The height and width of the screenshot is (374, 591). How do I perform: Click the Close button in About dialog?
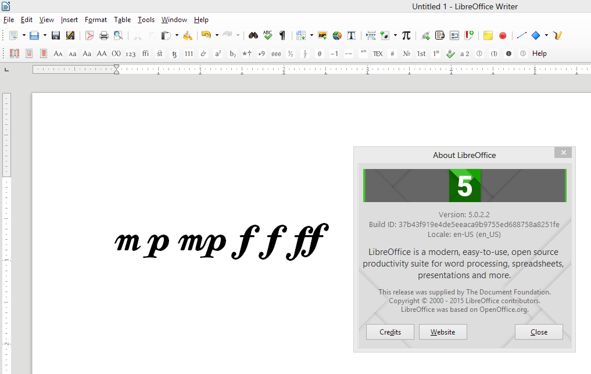pyautogui.click(x=539, y=332)
